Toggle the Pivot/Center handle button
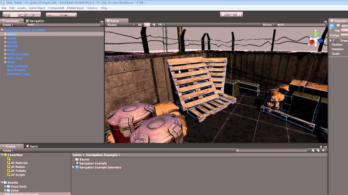The width and height of the screenshot is (348, 195). [x=53, y=15]
